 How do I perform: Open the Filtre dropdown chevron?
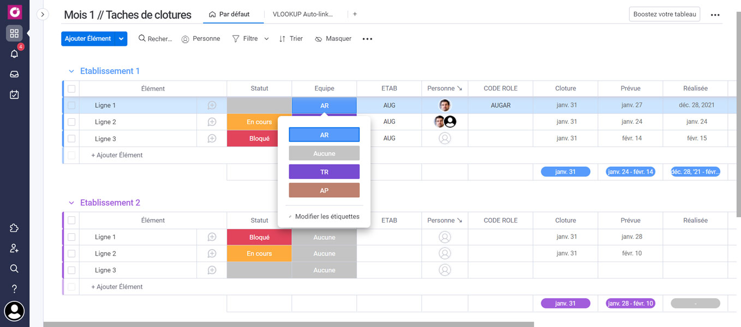point(266,39)
